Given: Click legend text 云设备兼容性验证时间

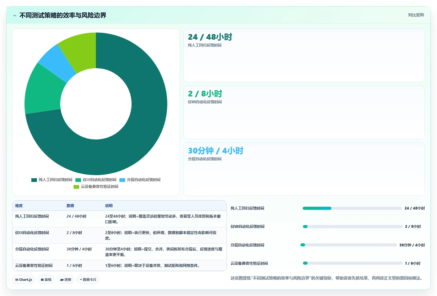Looking at the screenshot, I should pos(99,187).
